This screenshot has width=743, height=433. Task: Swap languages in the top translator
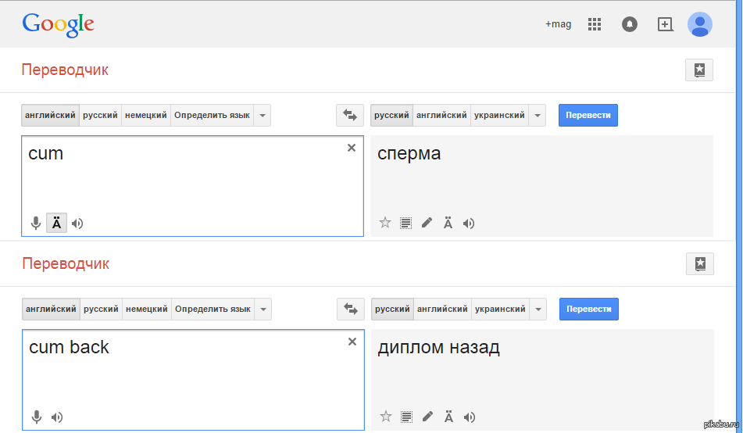[x=350, y=116]
